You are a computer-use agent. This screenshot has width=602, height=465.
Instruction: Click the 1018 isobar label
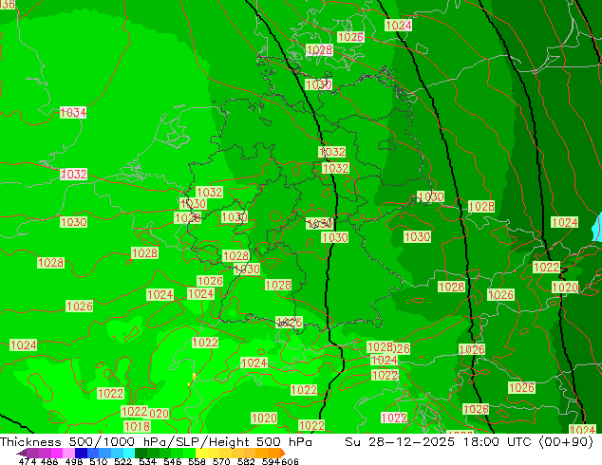138,427
